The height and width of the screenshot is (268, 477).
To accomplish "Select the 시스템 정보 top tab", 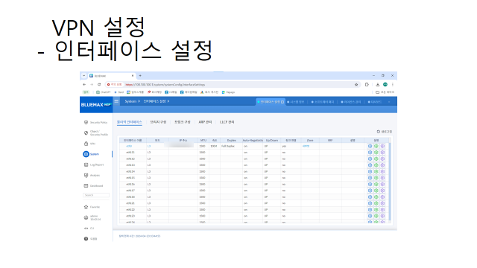I will click(296, 102).
